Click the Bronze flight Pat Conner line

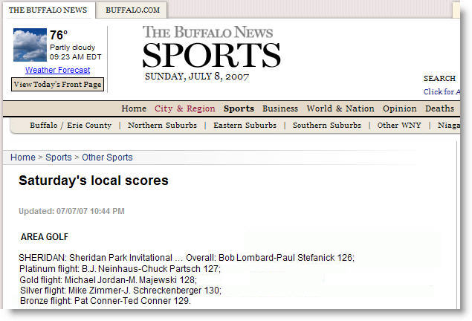106,301
